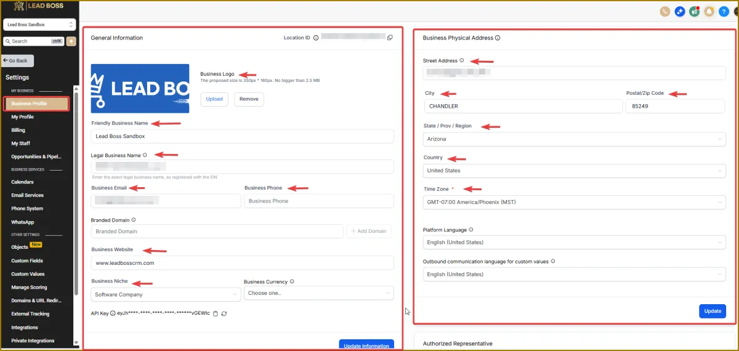Open Opportunities & Pipelines settings
Image resolution: width=739 pixels, height=351 pixels.
36,156
